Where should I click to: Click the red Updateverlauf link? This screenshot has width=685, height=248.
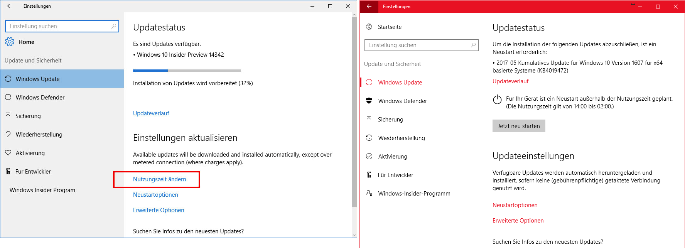510,81
